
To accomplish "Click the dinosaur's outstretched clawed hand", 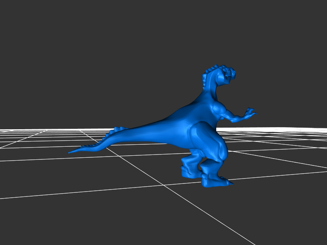I will point(249,113).
